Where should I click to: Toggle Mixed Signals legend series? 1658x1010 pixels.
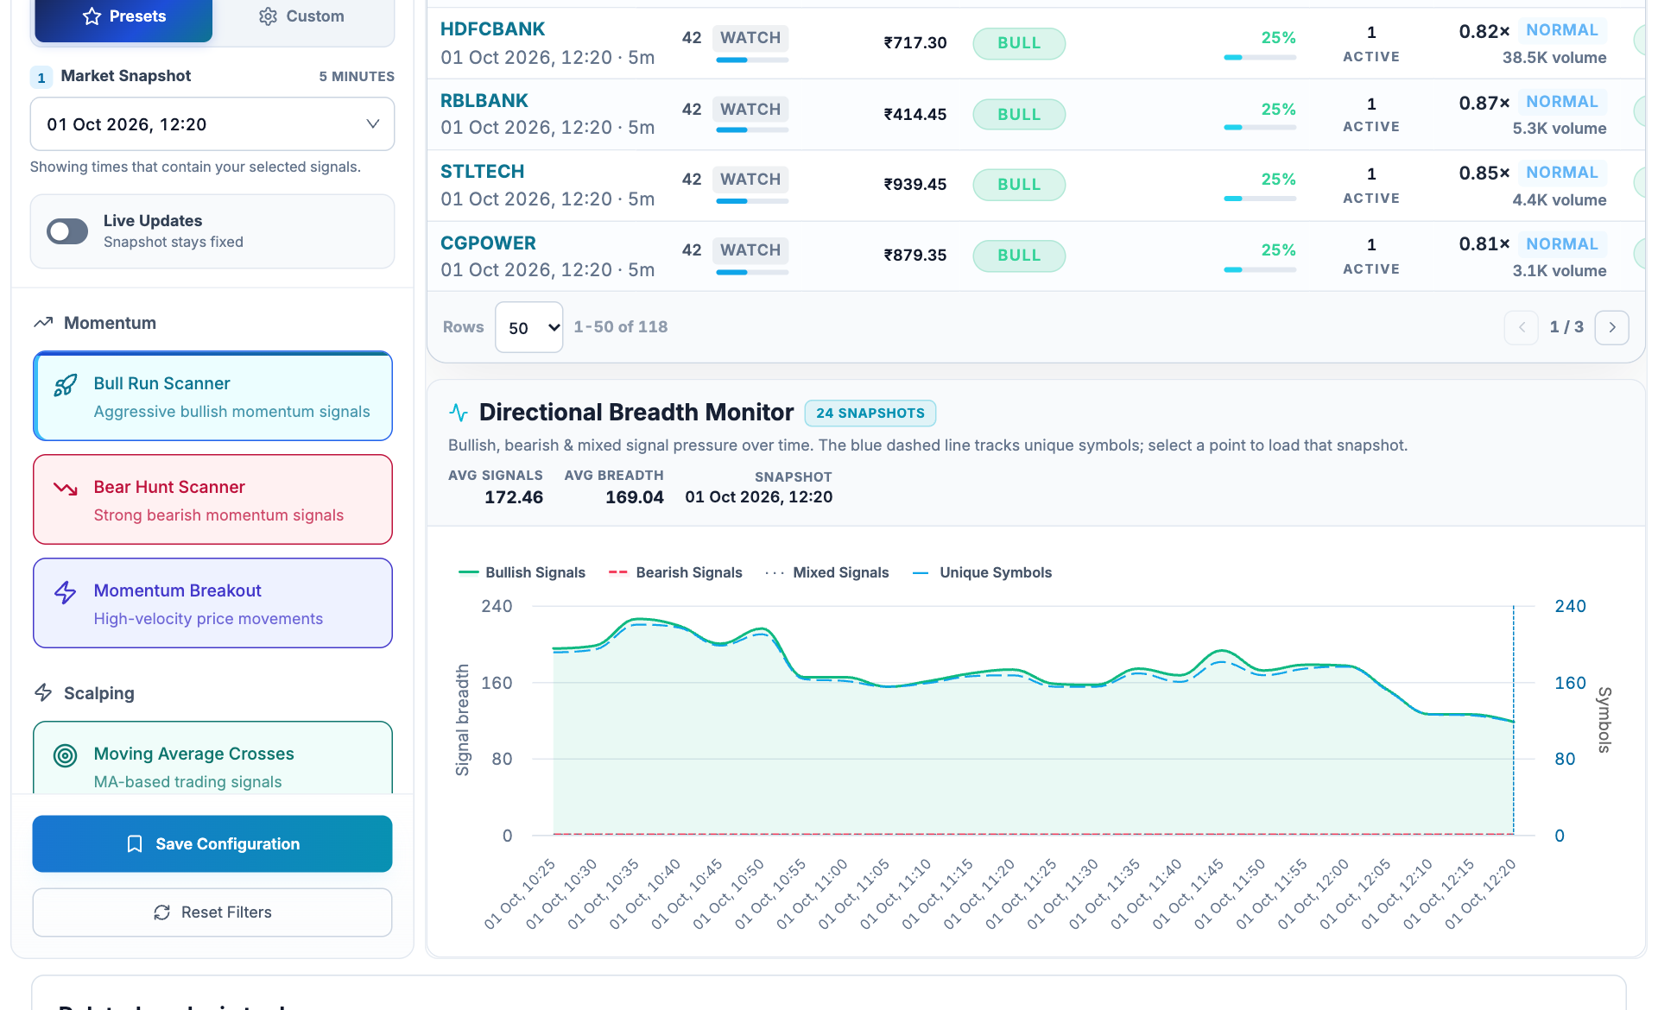click(x=827, y=572)
